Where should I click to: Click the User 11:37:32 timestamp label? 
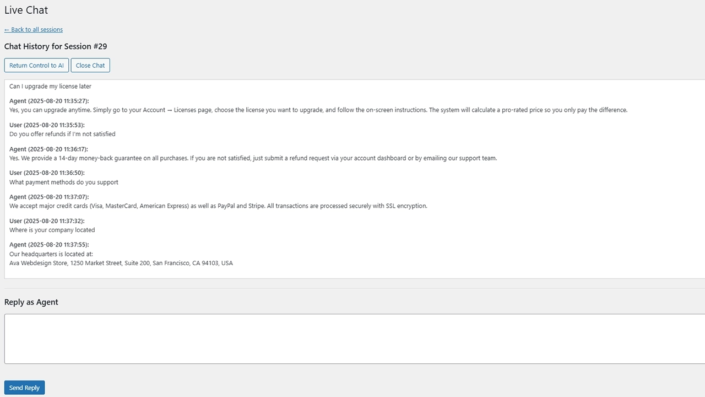pos(47,221)
